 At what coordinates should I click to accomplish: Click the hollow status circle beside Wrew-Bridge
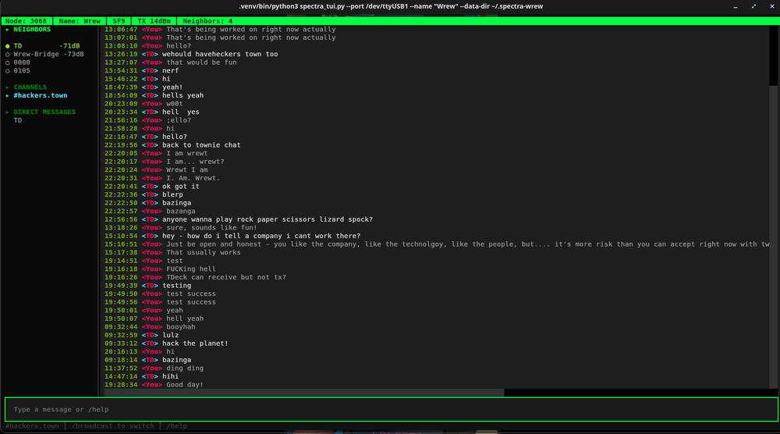point(8,55)
